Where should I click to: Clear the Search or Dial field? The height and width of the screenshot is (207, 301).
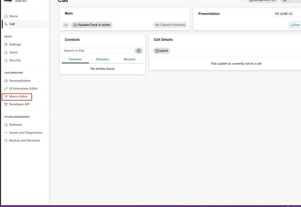point(139,51)
